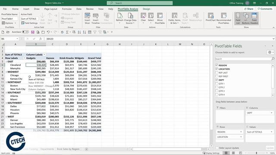Adjust the zoom slider in status bar
The height and width of the screenshot is (155, 276).
257,153
